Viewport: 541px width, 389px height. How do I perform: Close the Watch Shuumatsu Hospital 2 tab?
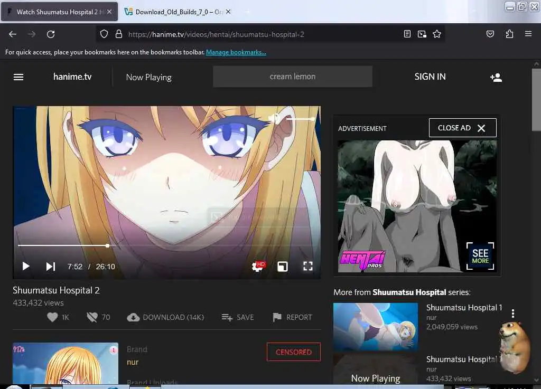coord(109,12)
